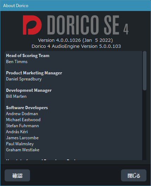
Task: Select the name 'Michael Eastwood'
Action: click(x=23, y=120)
